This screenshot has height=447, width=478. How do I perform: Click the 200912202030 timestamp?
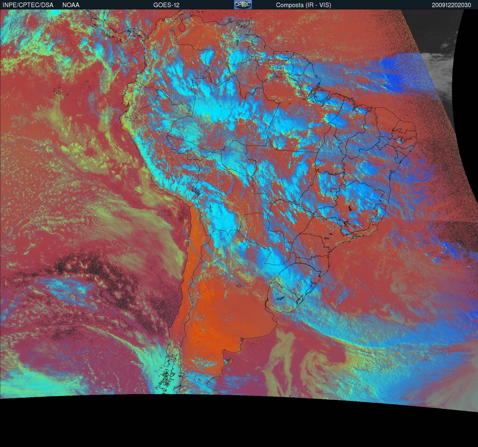(x=451, y=5)
